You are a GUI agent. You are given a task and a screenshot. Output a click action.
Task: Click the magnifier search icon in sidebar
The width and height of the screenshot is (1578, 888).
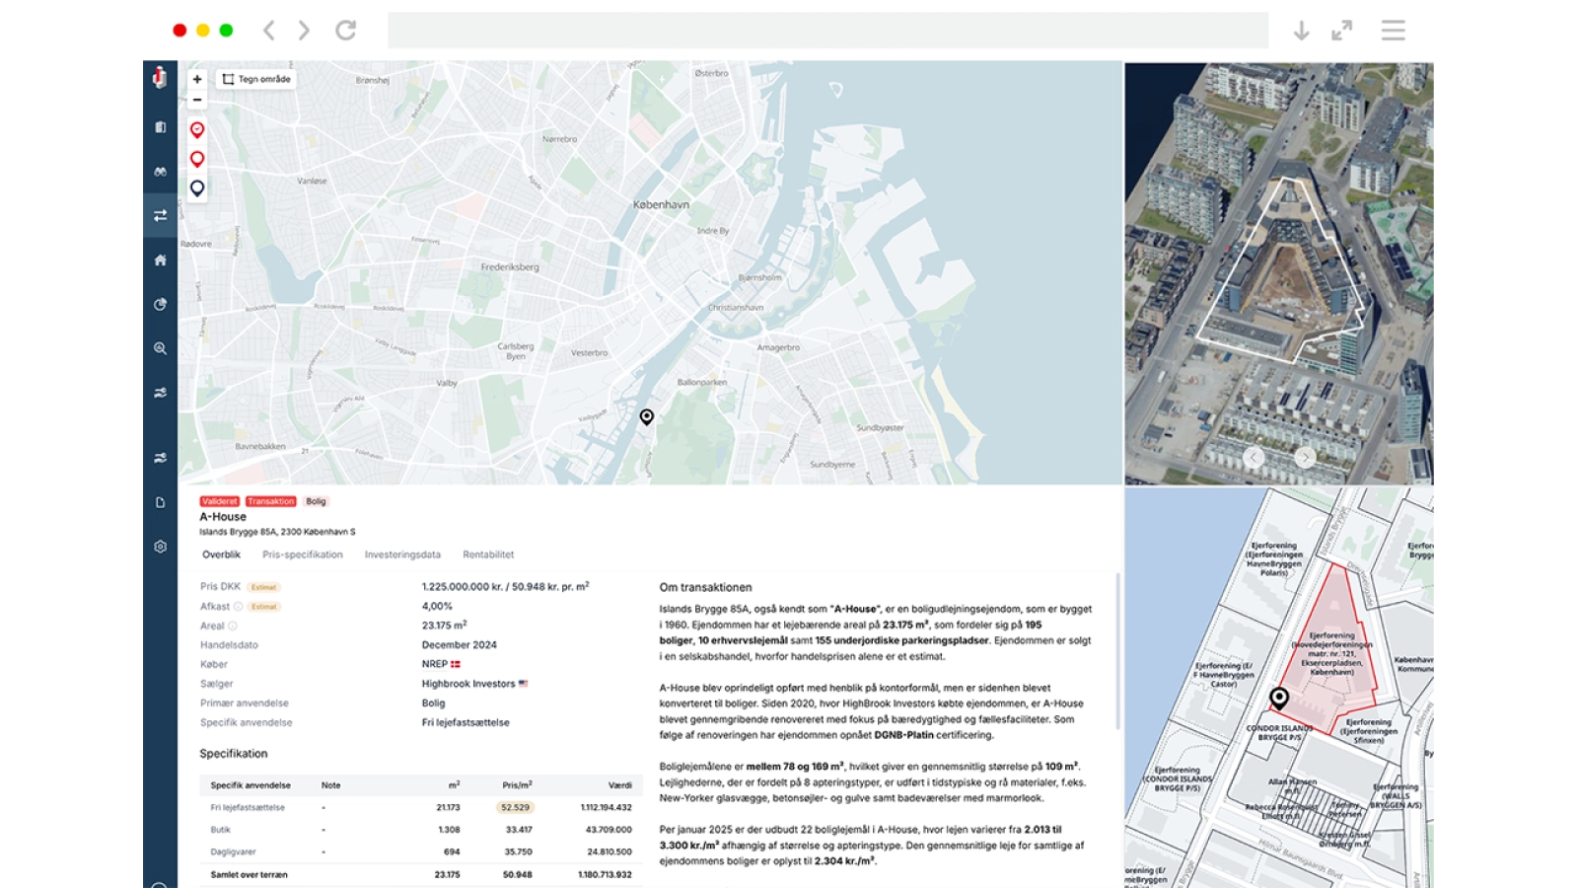160,348
